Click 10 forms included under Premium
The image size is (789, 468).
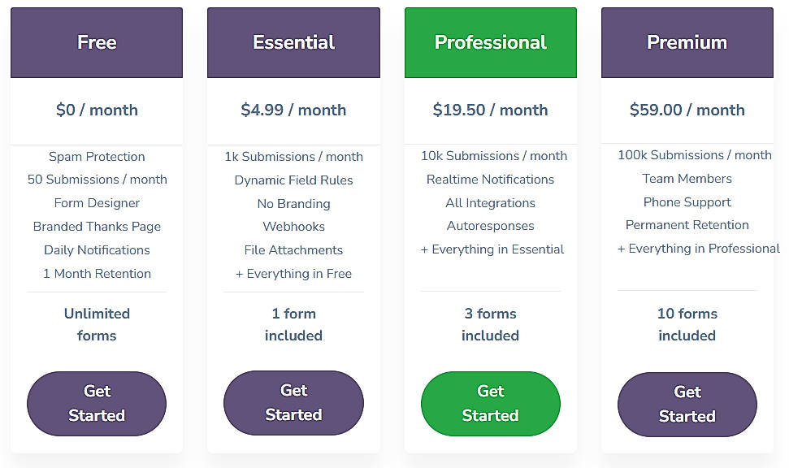687,324
